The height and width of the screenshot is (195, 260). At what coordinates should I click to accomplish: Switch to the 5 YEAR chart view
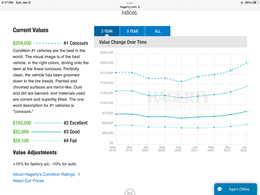132,31
